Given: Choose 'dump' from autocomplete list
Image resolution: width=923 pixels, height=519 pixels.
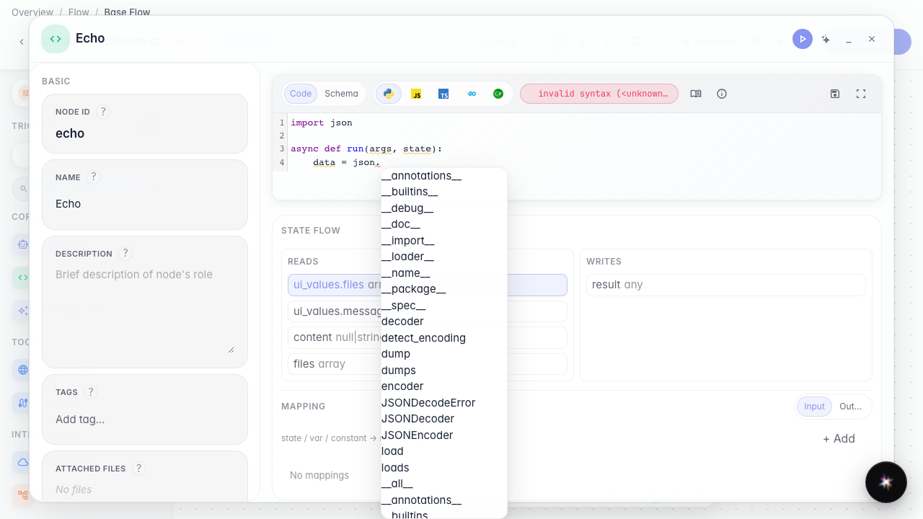Looking at the screenshot, I should 443,354.
